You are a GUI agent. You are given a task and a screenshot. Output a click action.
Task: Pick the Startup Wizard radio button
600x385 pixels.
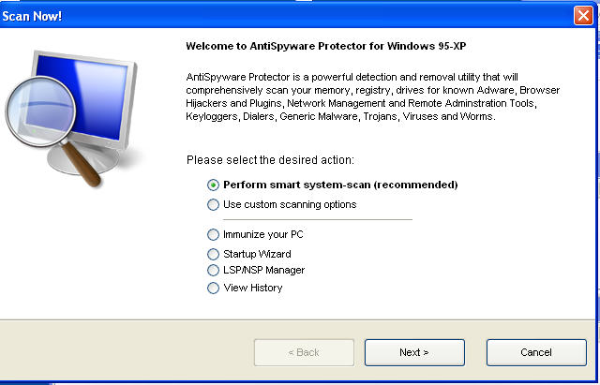coord(213,254)
